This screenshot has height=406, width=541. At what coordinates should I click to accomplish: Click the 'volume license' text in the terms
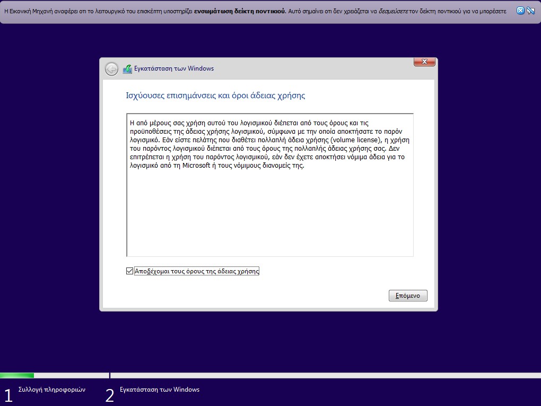(x=355, y=140)
